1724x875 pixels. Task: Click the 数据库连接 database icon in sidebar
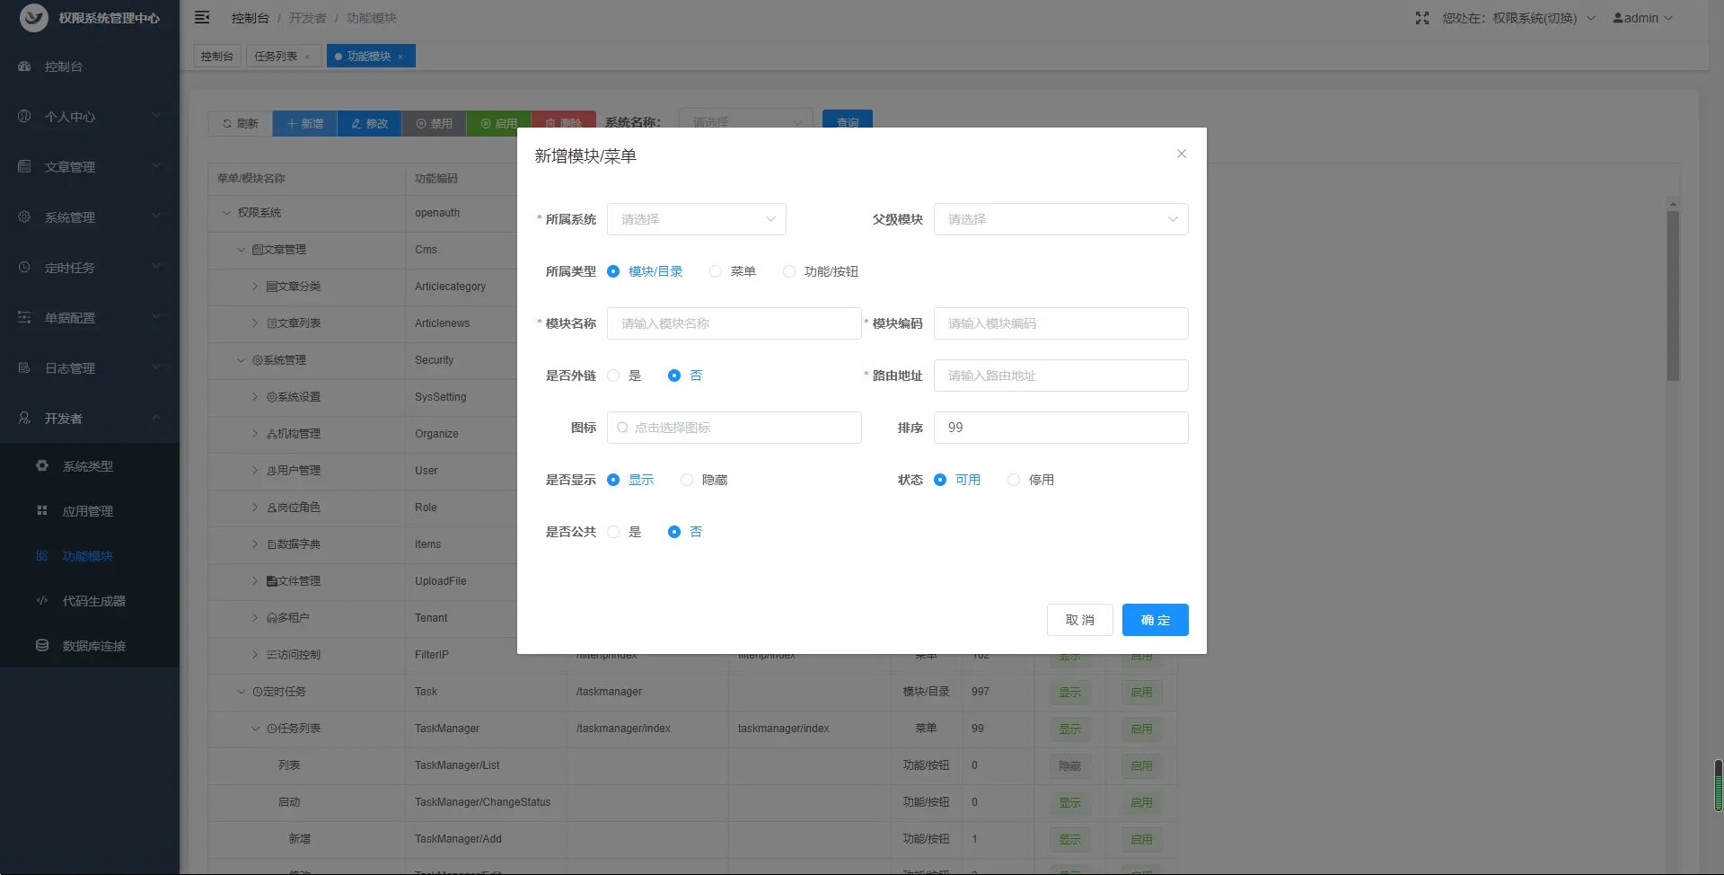[x=42, y=645]
